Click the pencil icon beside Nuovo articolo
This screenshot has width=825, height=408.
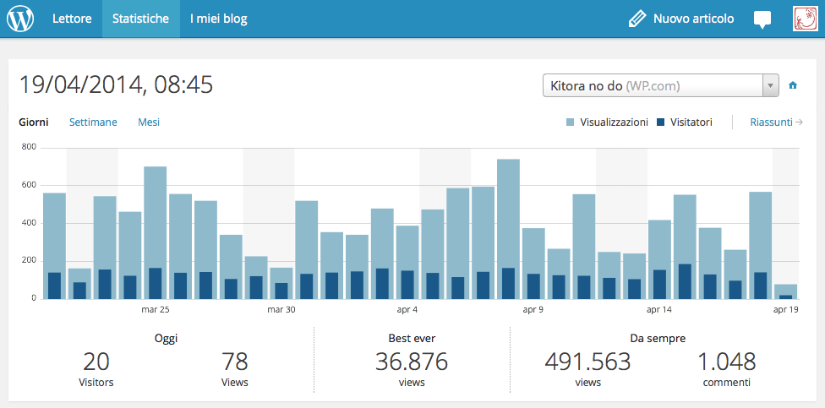coord(637,19)
